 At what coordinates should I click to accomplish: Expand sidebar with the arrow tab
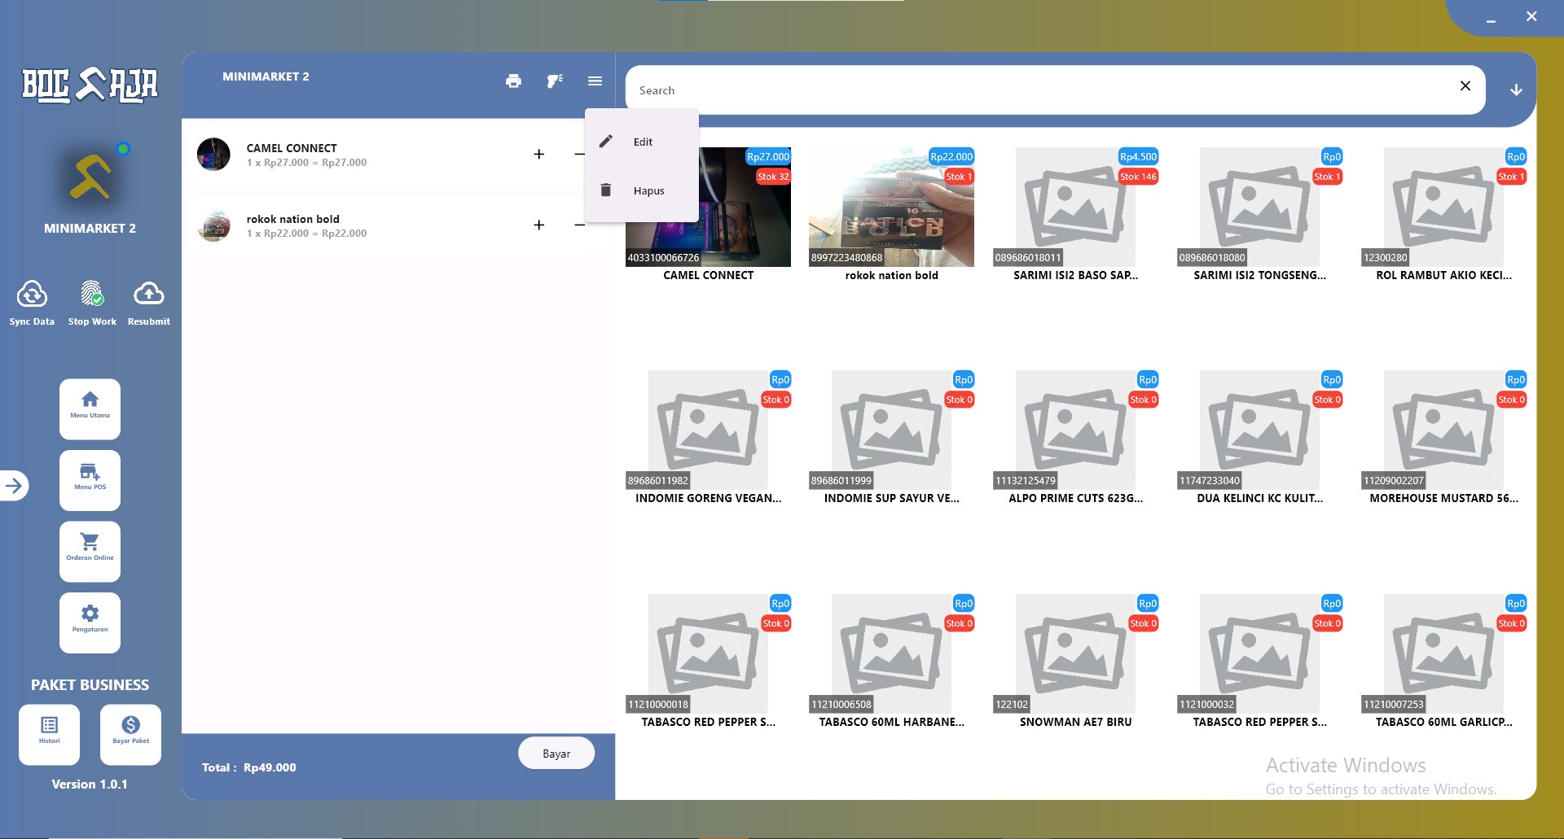(14, 486)
